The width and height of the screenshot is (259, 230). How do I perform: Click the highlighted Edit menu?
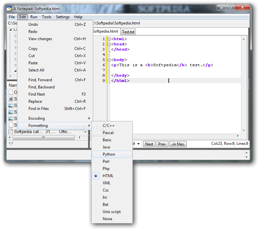point(23,17)
